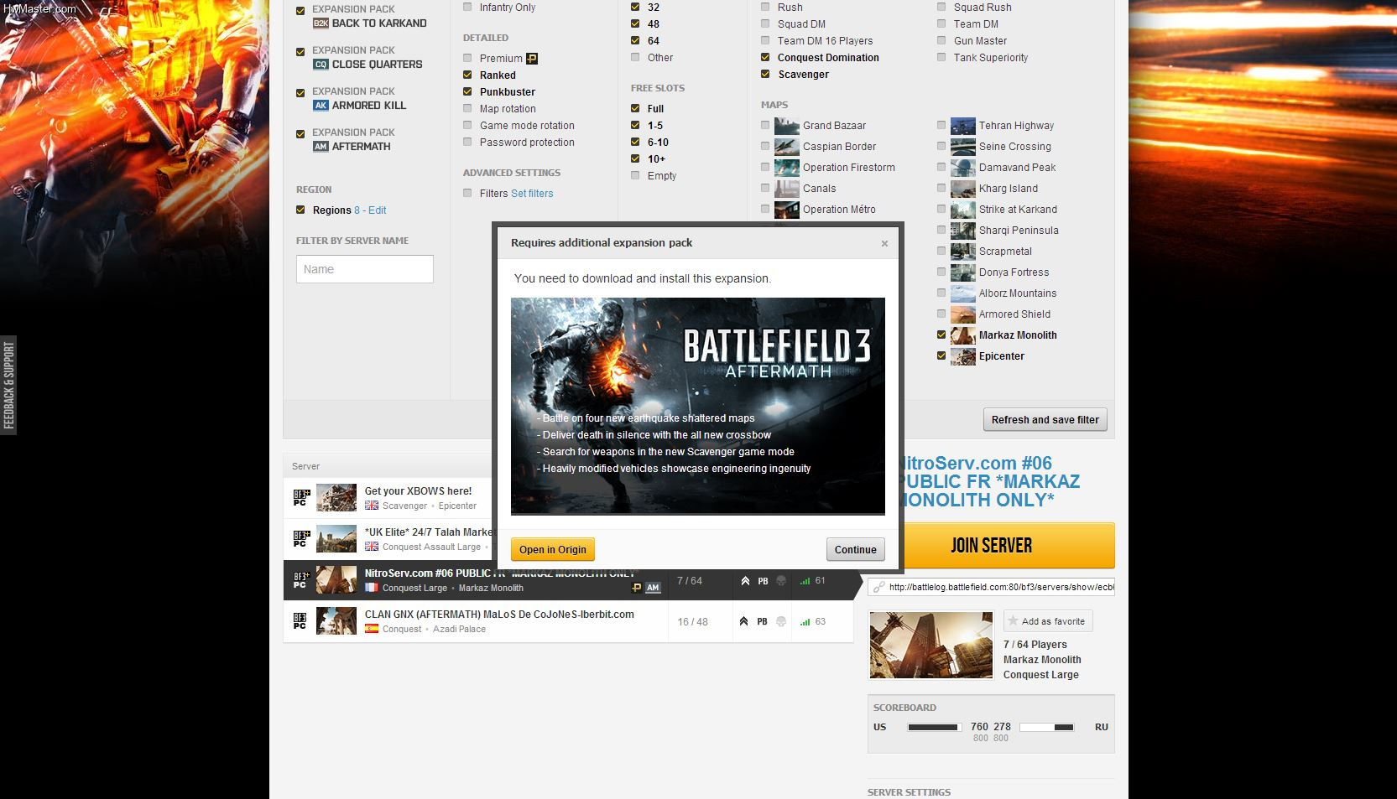Viewport: 1397px width, 799px height.
Task: Uncheck the Epicenter map
Action: point(941,355)
